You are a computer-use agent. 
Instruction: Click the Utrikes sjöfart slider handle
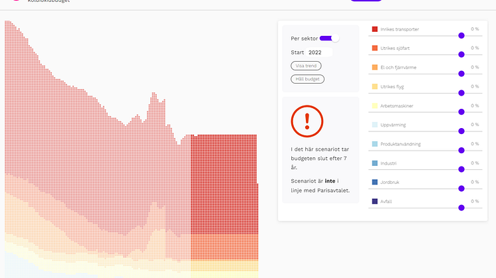(x=461, y=54)
